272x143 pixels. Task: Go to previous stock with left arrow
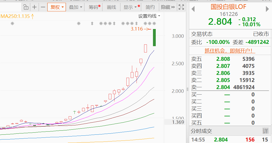(x=193, y=9)
